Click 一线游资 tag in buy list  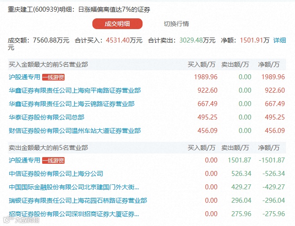53,77
